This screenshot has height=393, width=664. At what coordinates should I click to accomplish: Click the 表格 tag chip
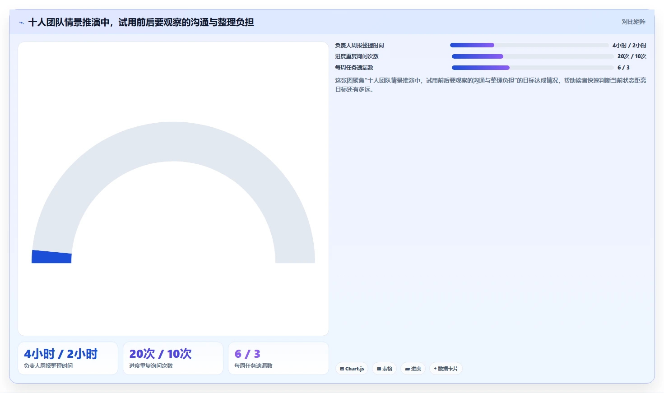[x=385, y=369]
